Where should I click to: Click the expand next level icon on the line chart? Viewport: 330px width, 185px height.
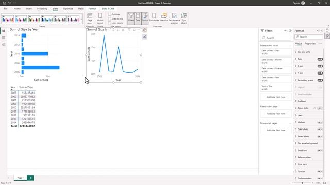(123, 30)
